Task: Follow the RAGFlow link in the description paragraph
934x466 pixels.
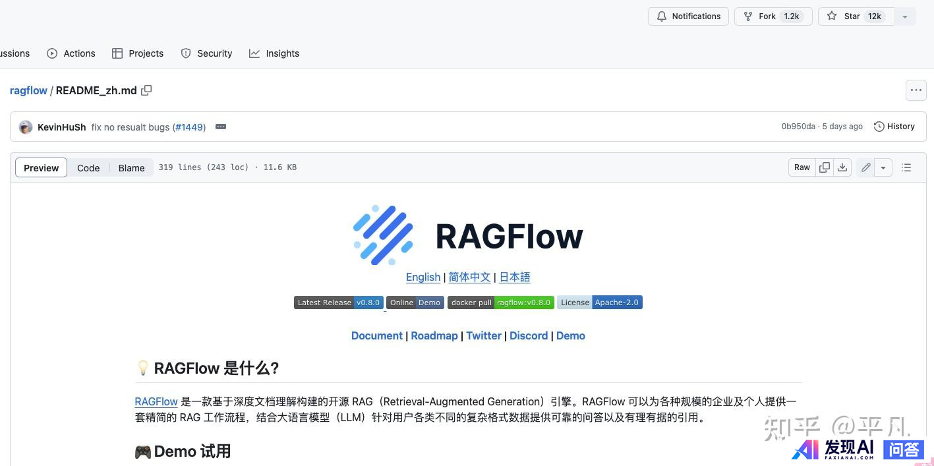Action: [x=156, y=401]
